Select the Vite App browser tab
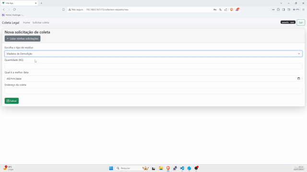307x172 pixels. [x=19, y=3]
